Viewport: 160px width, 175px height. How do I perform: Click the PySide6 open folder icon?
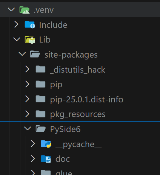point(40,129)
